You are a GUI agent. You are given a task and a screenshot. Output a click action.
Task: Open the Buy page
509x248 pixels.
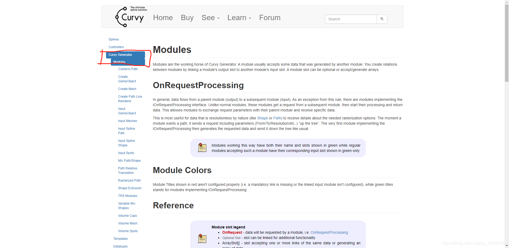[x=187, y=18]
